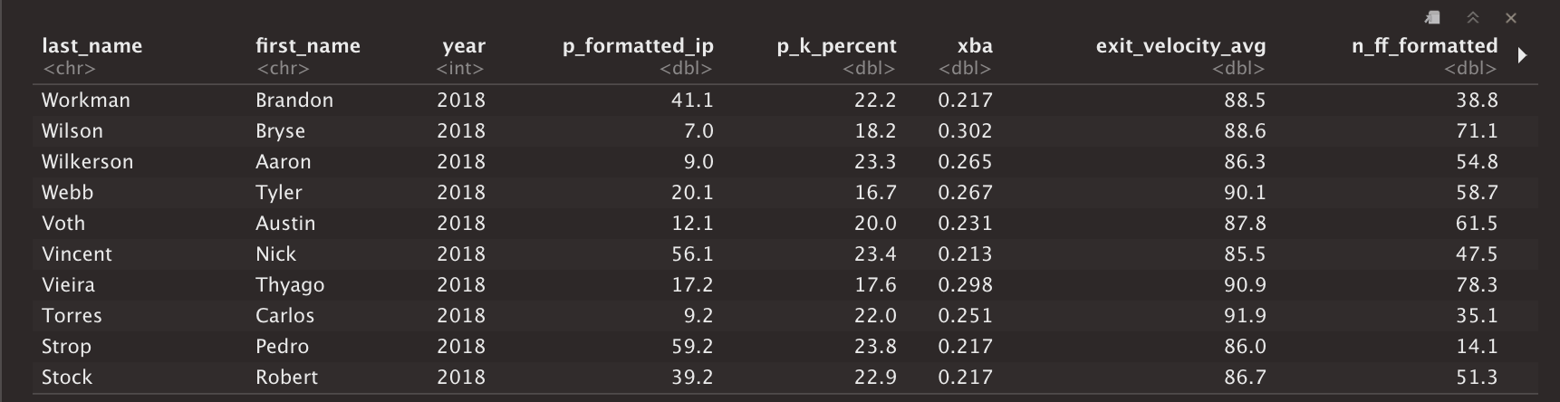Click the p_formatted_ip column header
This screenshot has height=402, width=1560.
(x=638, y=46)
